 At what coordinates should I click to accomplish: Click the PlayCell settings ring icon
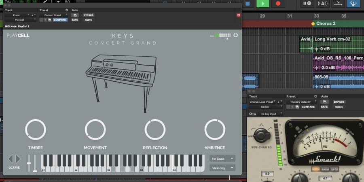[236, 36]
